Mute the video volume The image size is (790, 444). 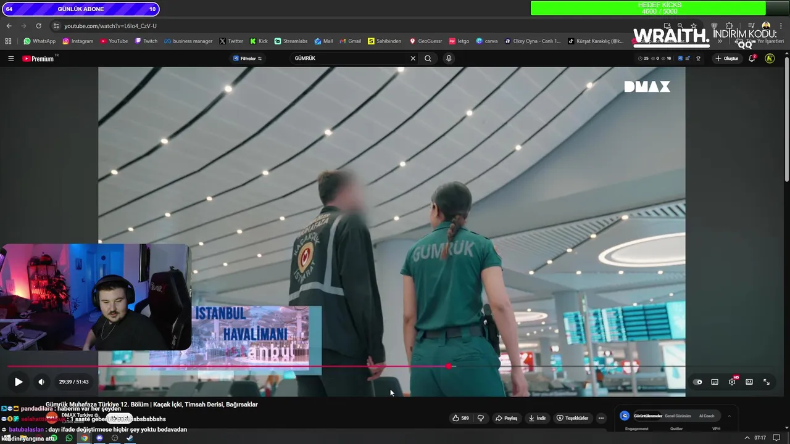point(41,382)
